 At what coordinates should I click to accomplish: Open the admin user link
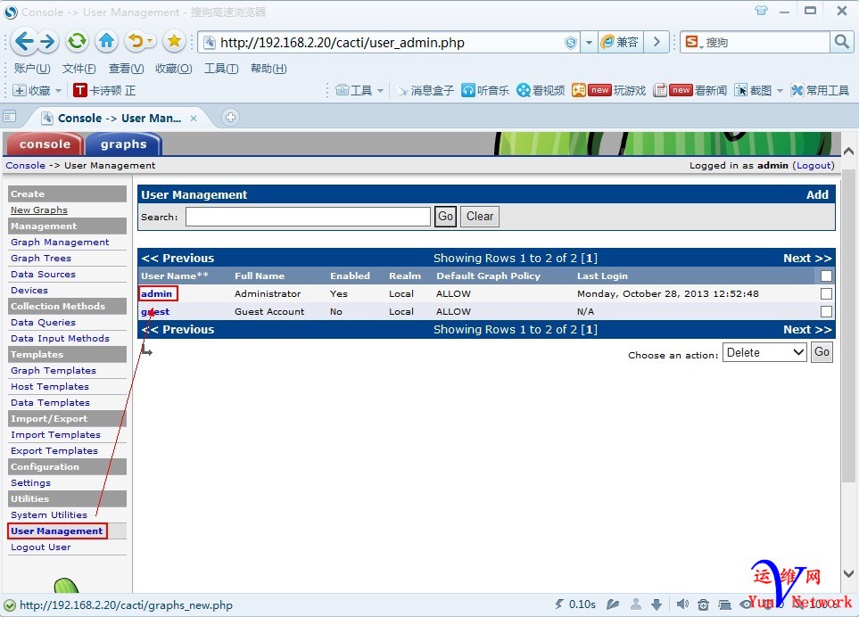click(157, 294)
